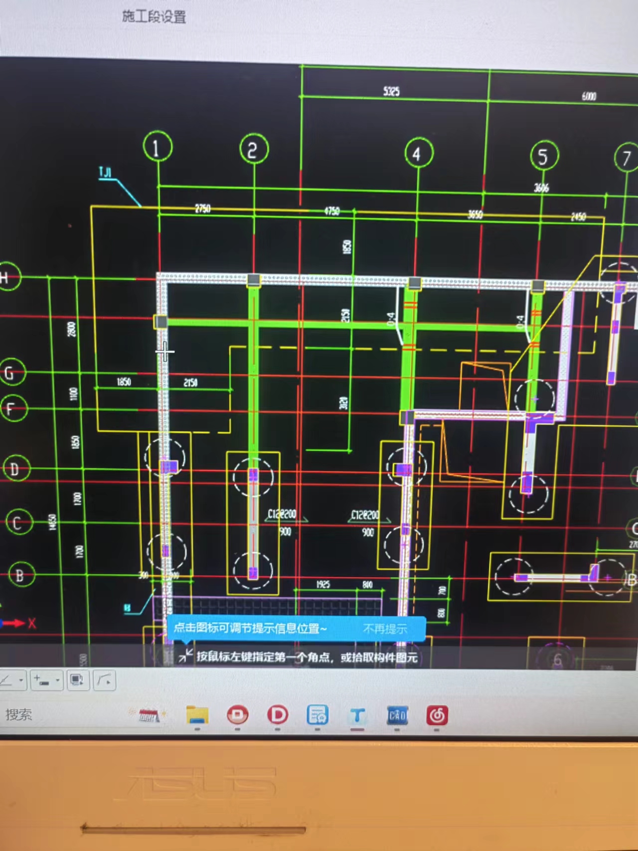Screen dimensions: 638x851
Task: Select the polyline arc tool icon
Action: (104, 680)
